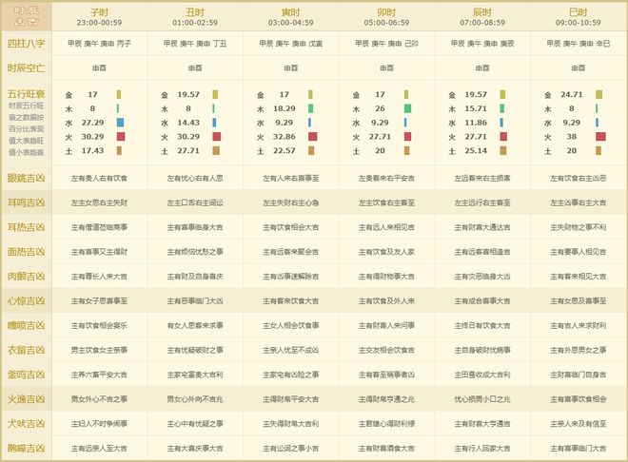Click the blue 水 27.29 bar in 子时
628x462 pixels.
(x=120, y=123)
